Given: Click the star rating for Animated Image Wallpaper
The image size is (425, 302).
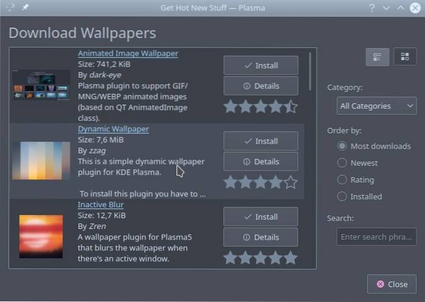Looking at the screenshot, I should coord(260,107).
